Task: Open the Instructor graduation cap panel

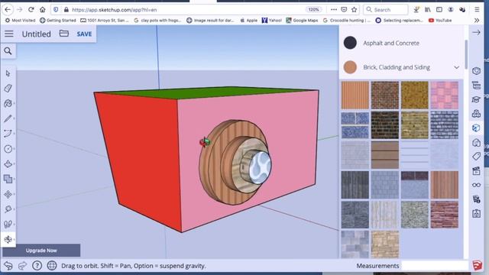Action: click(476, 99)
